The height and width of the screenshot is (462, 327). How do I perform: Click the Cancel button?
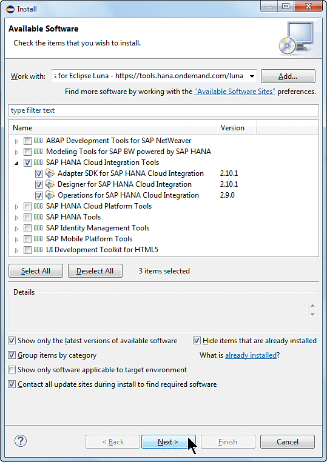coord(288,441)
